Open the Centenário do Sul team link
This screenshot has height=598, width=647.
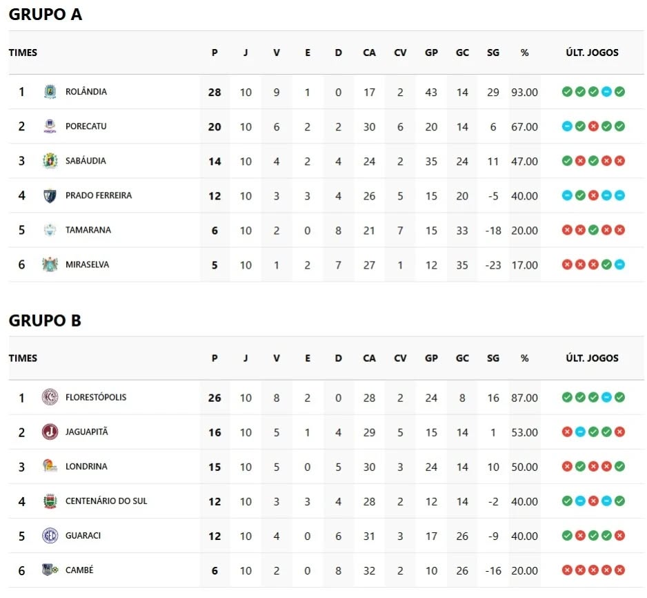[x=106, y=501]
